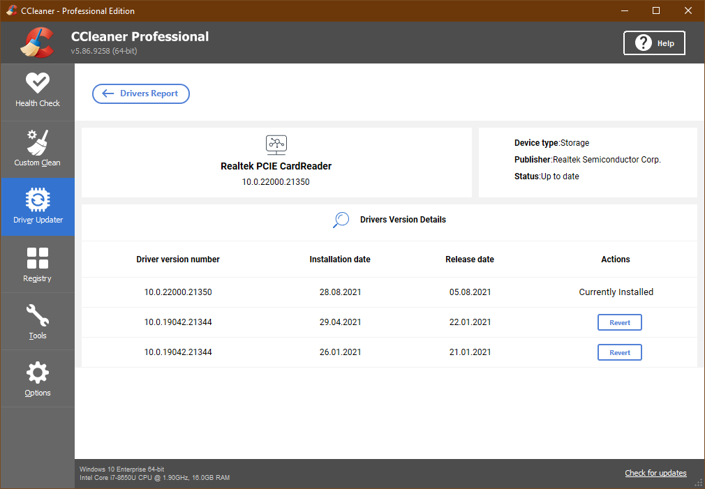Open the Health Check panel

(38, 91)
